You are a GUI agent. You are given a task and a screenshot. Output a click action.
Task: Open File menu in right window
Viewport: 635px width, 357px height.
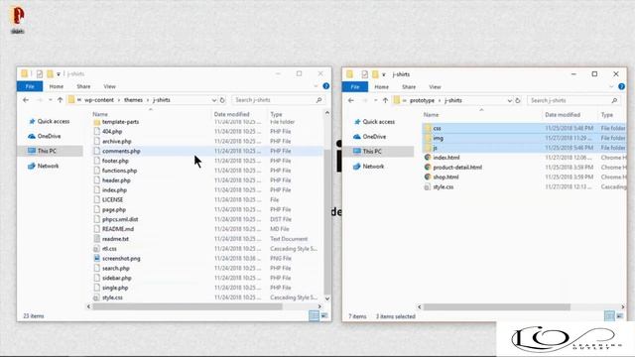[355, 86]
